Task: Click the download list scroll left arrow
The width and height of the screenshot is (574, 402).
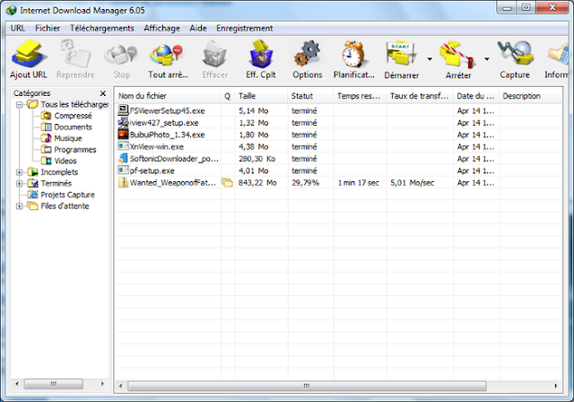Action: coord(121,386)
